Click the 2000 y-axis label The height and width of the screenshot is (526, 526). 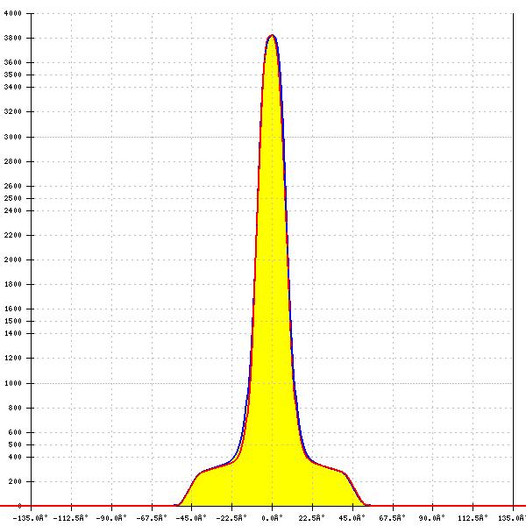13,259
